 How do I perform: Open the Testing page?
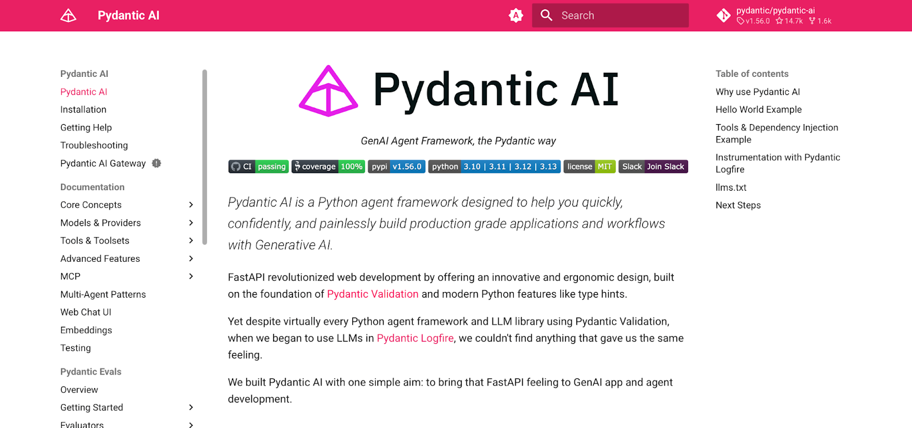point(75,348)
